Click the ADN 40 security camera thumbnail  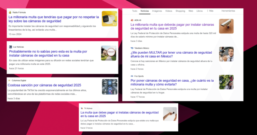226,26
